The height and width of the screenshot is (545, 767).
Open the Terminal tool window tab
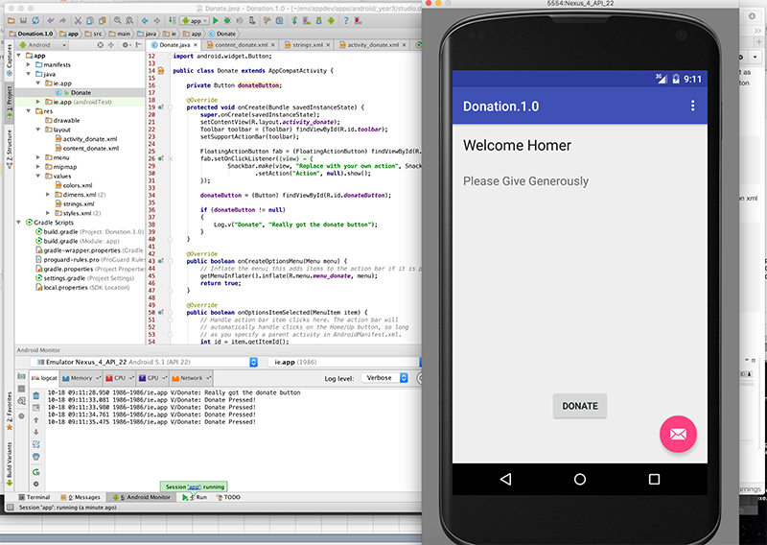(33, 497)
